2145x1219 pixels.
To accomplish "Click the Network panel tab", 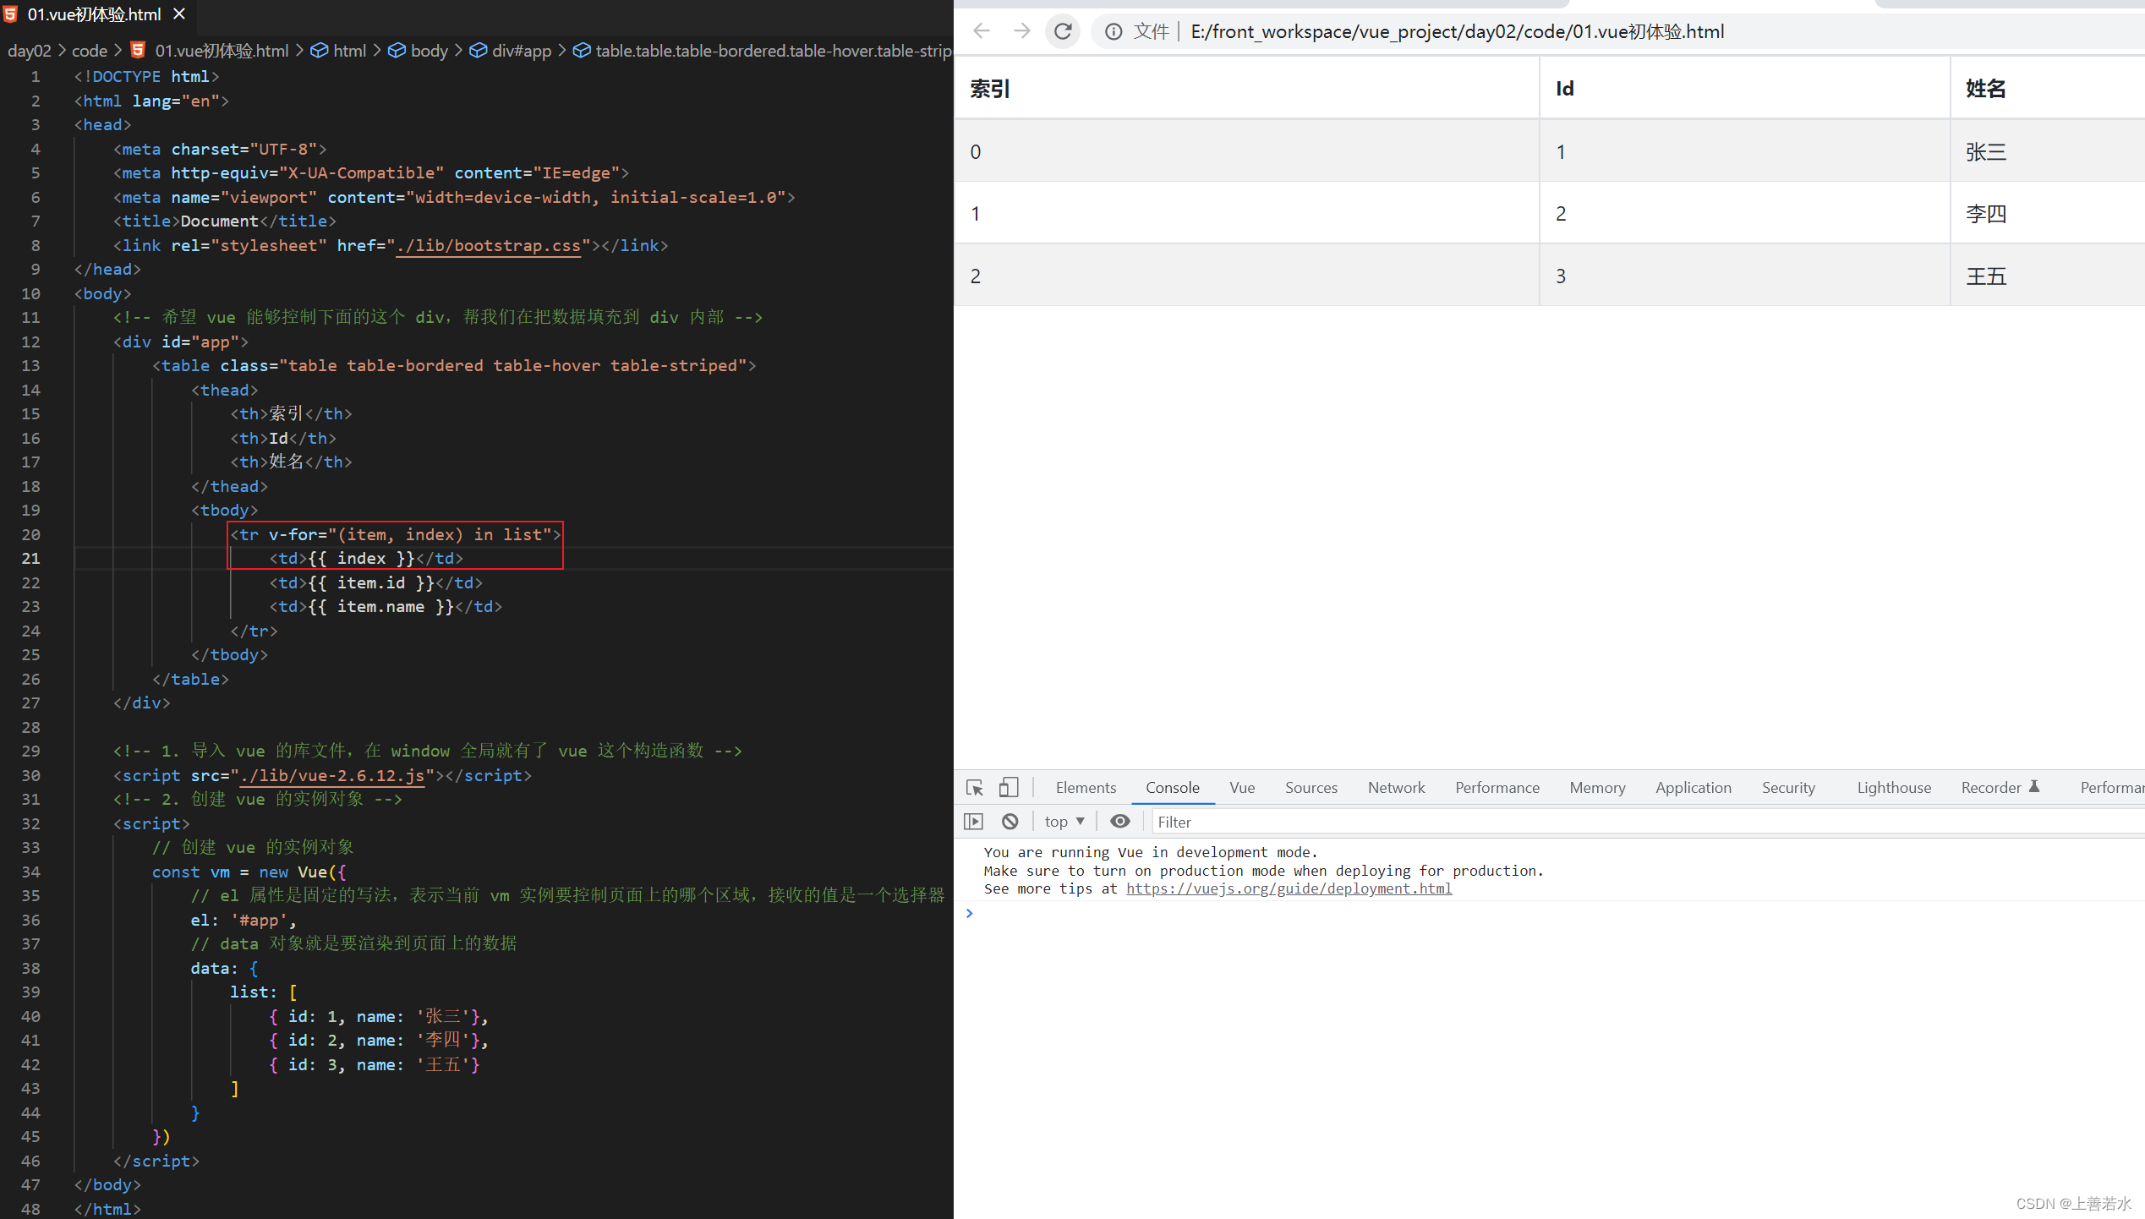I will tap(1391, 788).
